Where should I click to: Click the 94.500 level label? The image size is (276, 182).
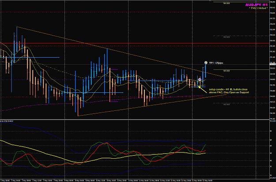tap(227, 104)
